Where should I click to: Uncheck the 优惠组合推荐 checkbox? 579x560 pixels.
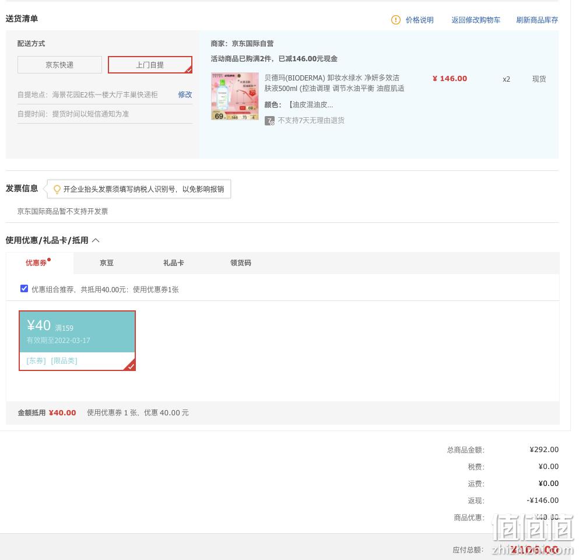(x=24, y=289)
